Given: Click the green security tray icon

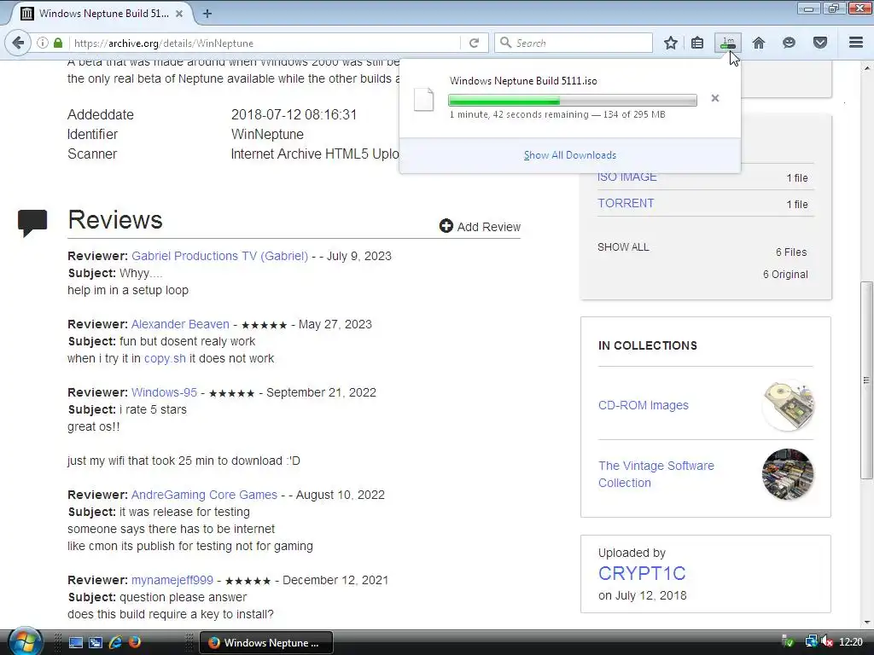Looking at the screenshot, I should (x=788, y=642).
